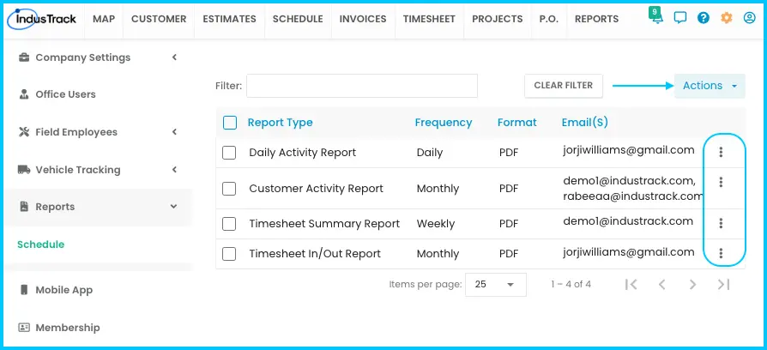Click the Membership card icon
The height and width of the screenshot is (350, 767).
[x=23, y=328]
